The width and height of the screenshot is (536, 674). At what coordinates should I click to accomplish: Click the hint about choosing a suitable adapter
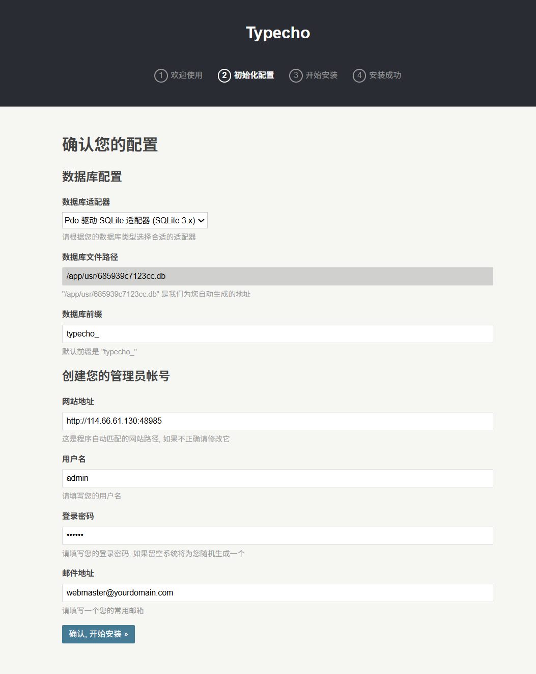129,237
